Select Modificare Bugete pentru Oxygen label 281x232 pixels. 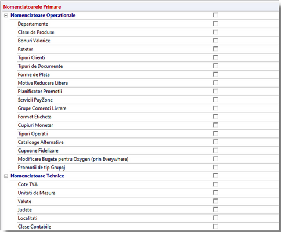click(x=73, y=159)
